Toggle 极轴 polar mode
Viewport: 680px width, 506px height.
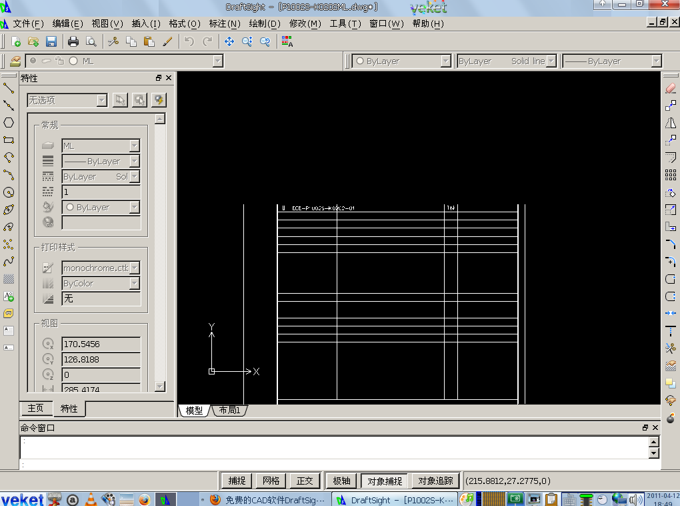[x=342, y=481]
